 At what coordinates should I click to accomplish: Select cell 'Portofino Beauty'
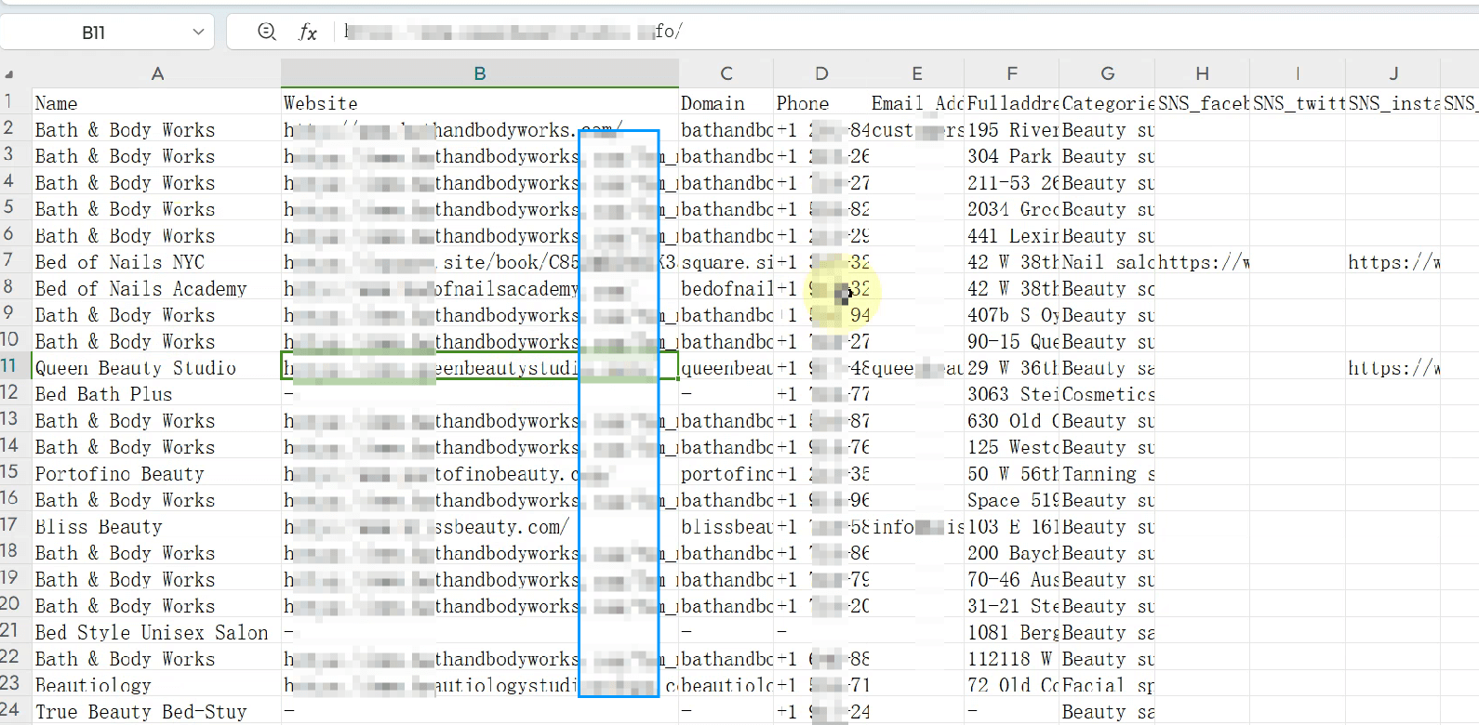pyautogui.click(x=156, y=474)
